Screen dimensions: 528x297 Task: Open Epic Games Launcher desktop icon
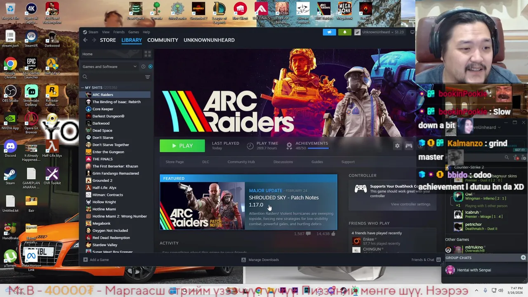point(31,68)
